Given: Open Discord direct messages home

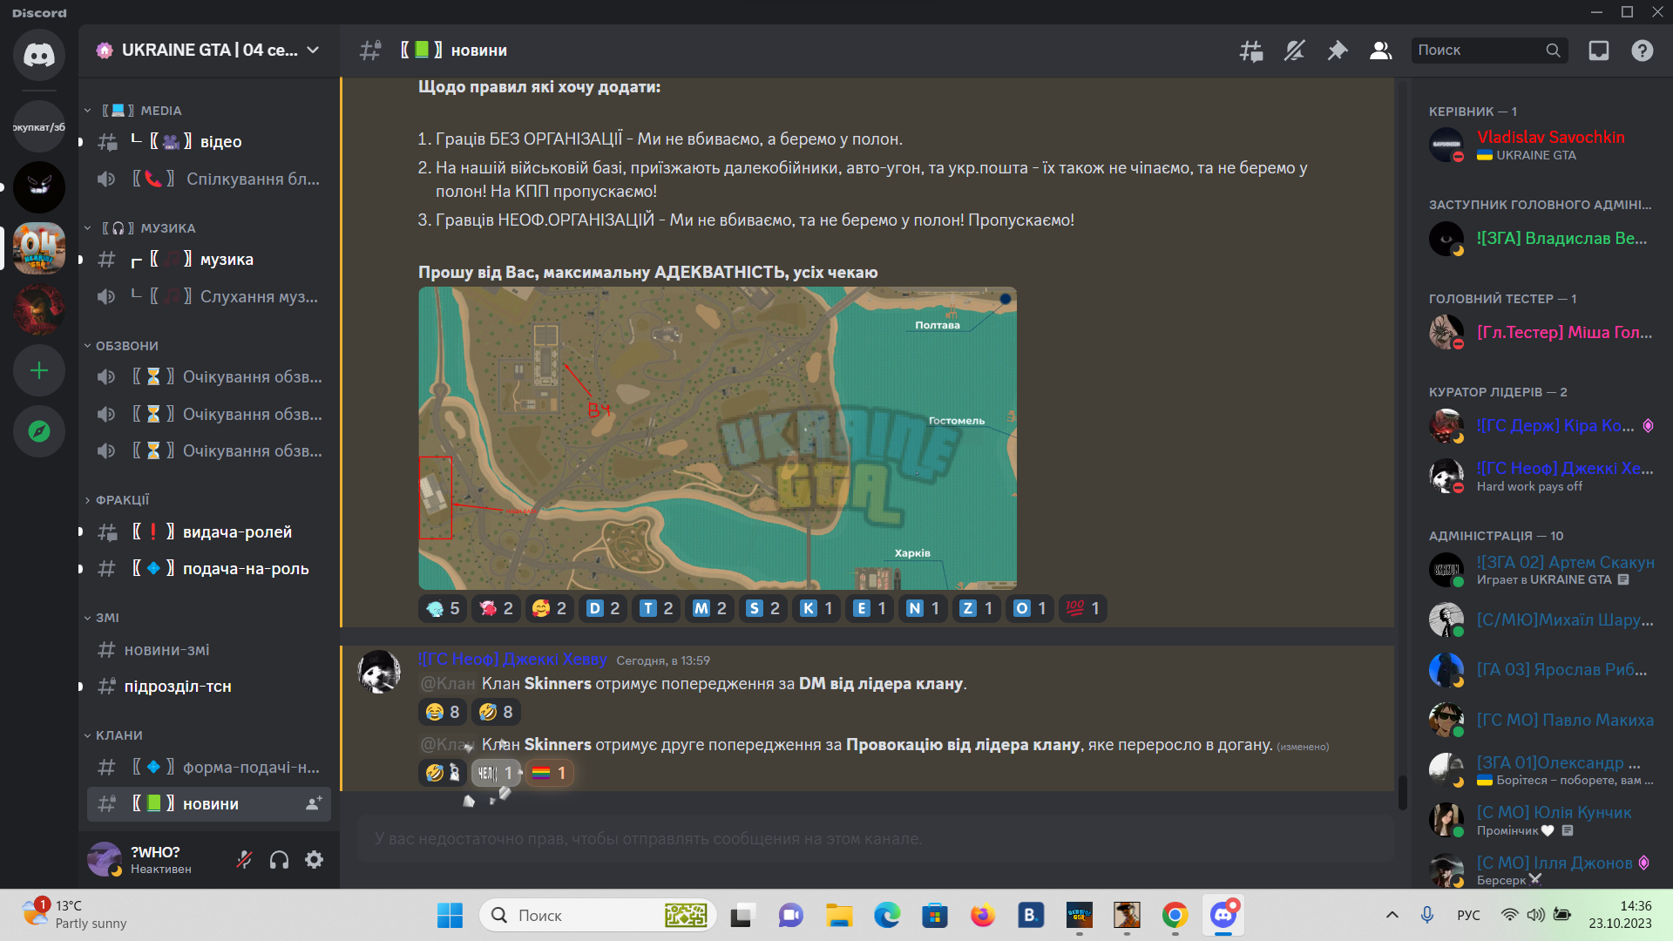Looking at the screenshot, I should [x=39, y=55].
